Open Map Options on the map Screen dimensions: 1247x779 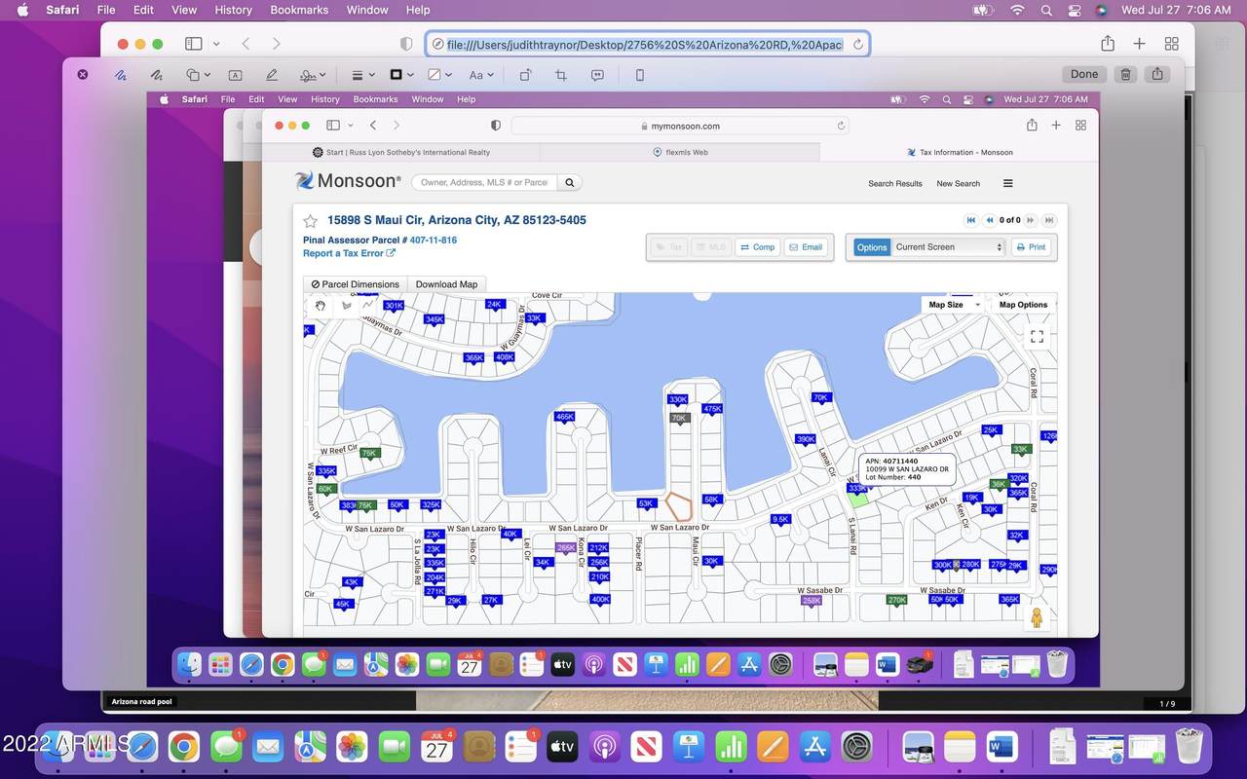click(1021, 305)
